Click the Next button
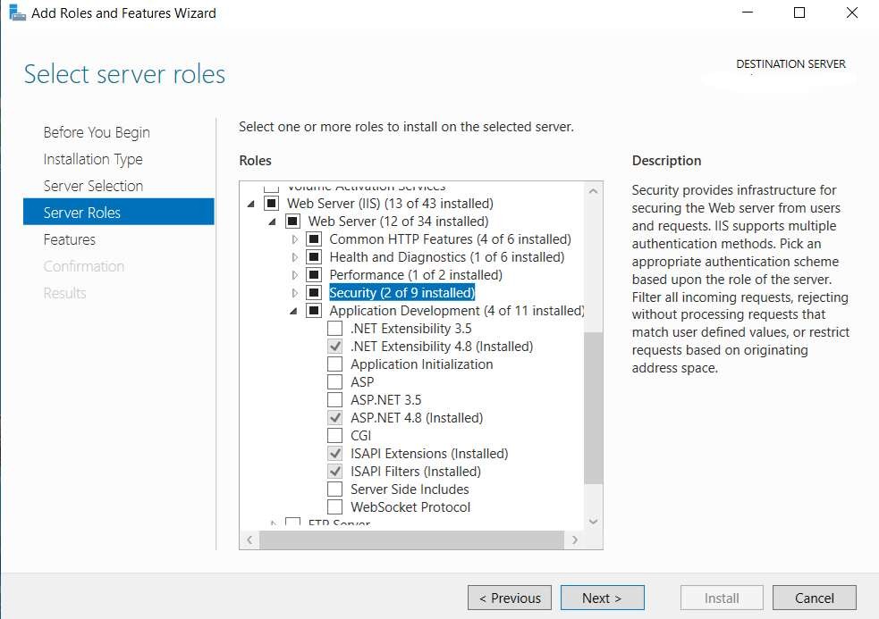 pos(601,598)
